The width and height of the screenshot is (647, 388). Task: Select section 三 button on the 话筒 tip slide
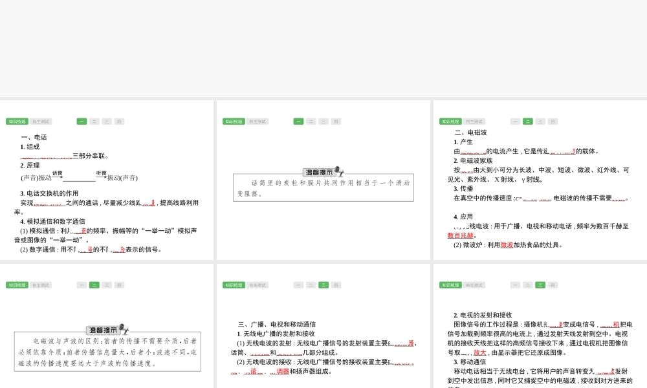[x=323, y=122]
